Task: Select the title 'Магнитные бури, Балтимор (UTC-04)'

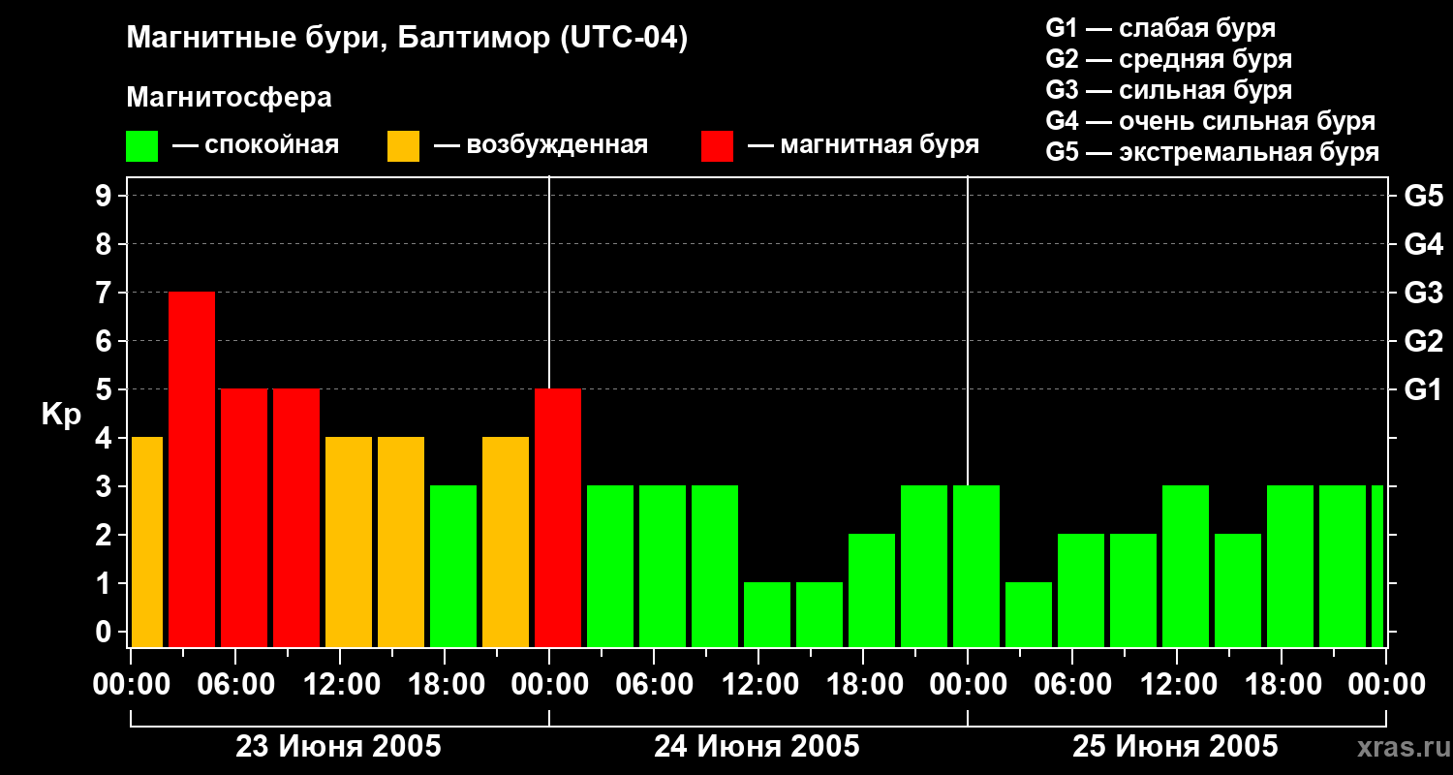Action: (x=407, y=40)
